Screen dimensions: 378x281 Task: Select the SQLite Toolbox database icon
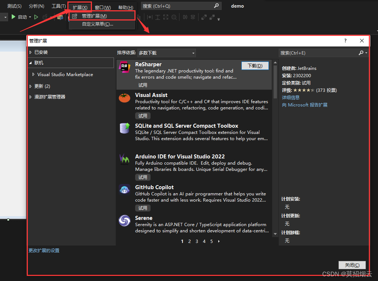[125, 128]
